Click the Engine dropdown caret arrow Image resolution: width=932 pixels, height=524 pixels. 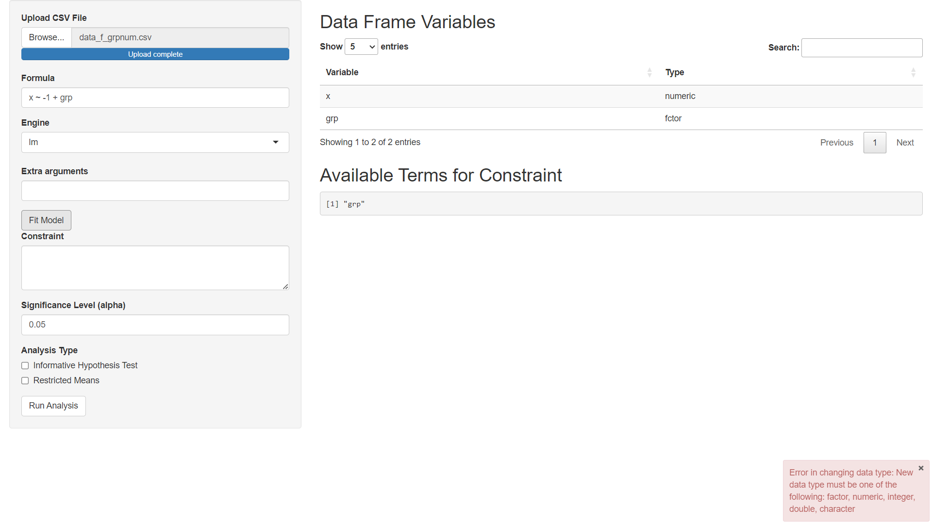click(276, 142)
